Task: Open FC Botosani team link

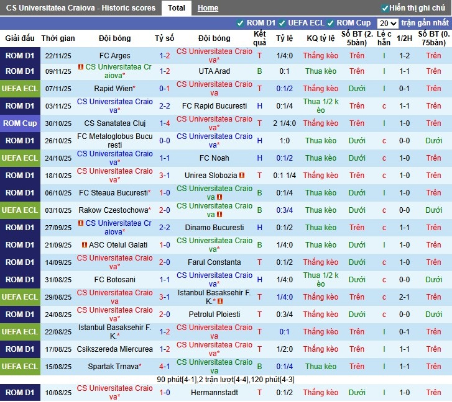Action: [115, 280]
